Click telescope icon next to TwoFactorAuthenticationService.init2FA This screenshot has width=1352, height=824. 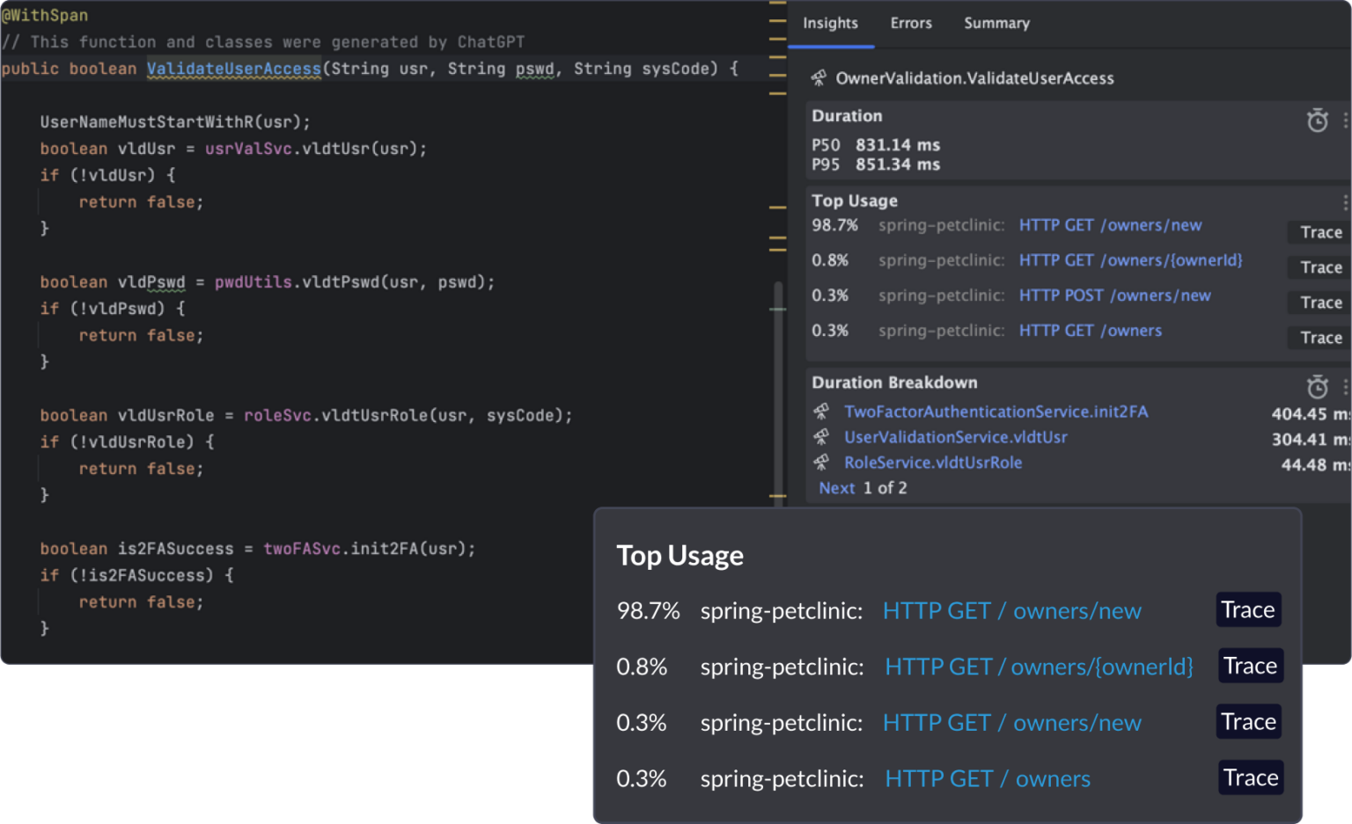coord(821,412)
